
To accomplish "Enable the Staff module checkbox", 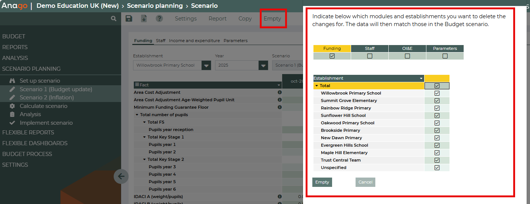I will 370,56.
